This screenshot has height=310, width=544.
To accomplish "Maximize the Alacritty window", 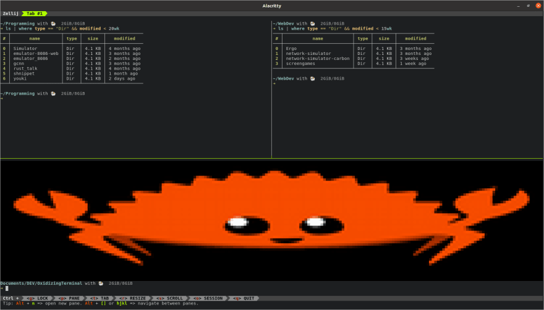I will 529,6.
